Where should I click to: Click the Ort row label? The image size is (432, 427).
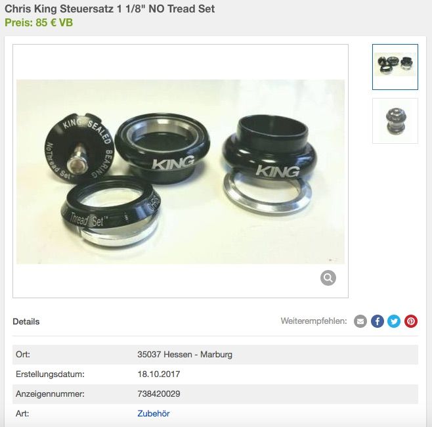pos(23,354)
